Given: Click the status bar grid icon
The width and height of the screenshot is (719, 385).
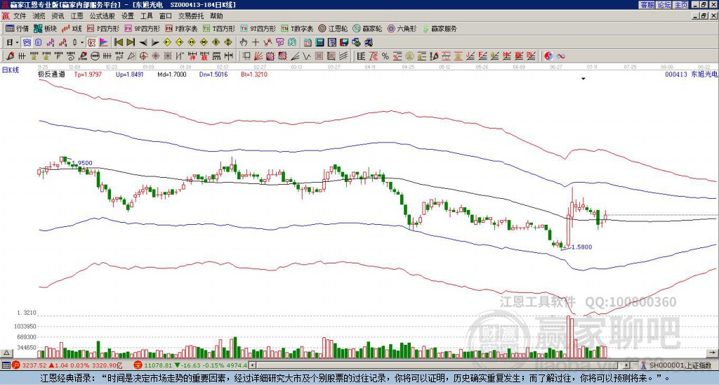Looking at the screenshot, I should (5, 365).
